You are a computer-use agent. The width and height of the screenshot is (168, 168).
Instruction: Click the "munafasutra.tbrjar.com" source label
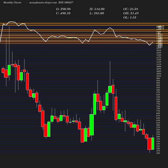point(43,2)
